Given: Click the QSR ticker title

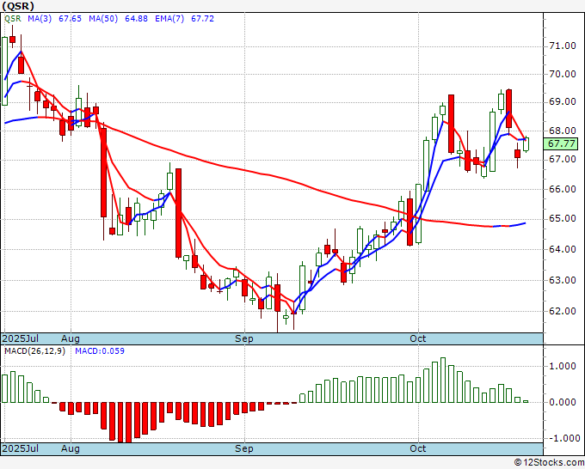Looking at the screenshot, I should point(18,6).
